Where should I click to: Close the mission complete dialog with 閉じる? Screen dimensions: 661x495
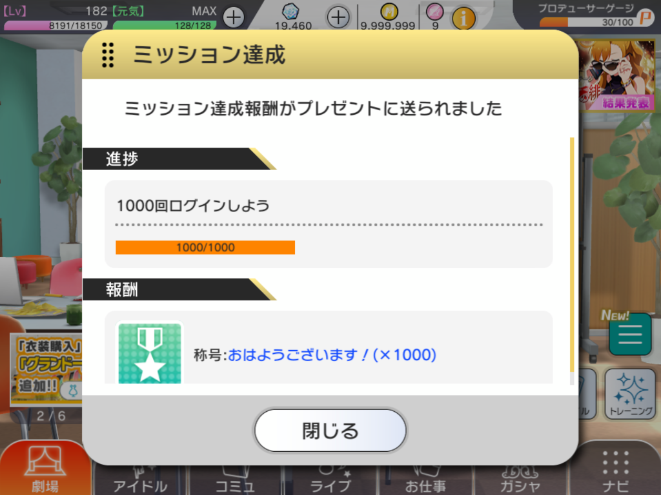[x=330, y=430]
